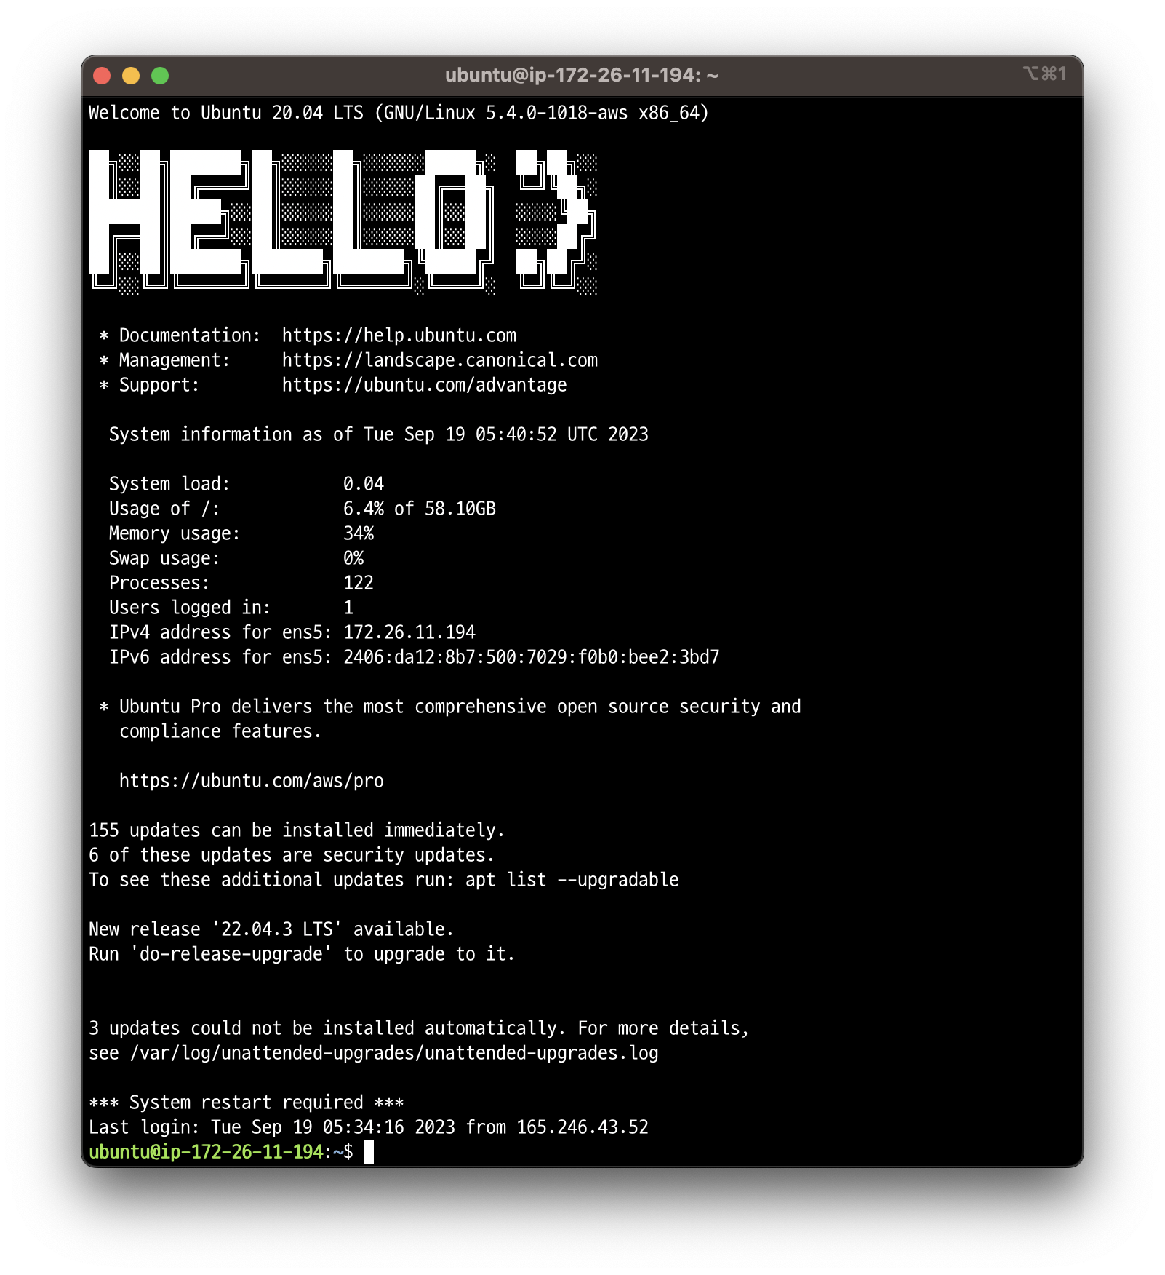Click the unattended-upgrades.log path

tap(394, 1053)
